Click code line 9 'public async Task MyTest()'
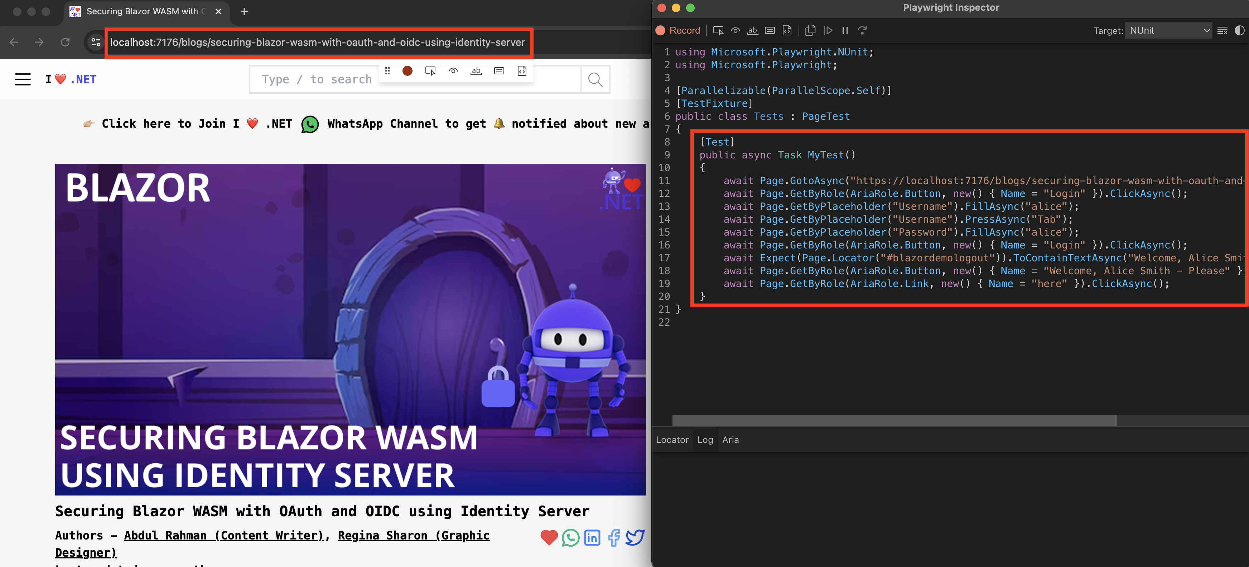 pos(777,156)
